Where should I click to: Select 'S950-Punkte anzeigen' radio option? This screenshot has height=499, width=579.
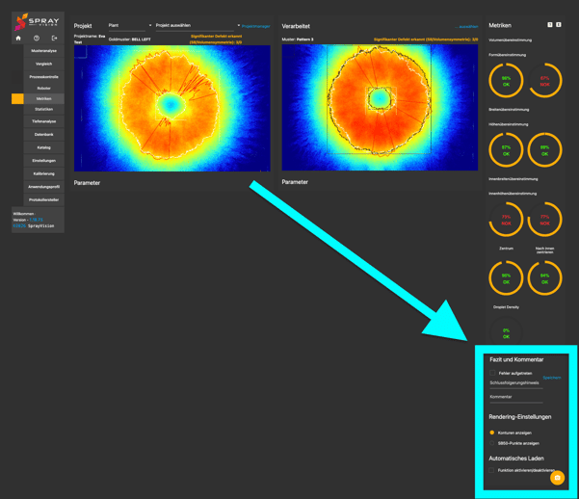click(492, 443)
